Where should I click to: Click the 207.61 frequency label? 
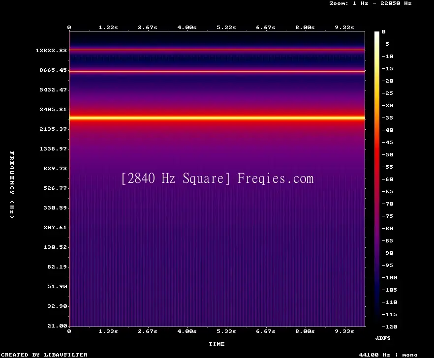point(55,227)
